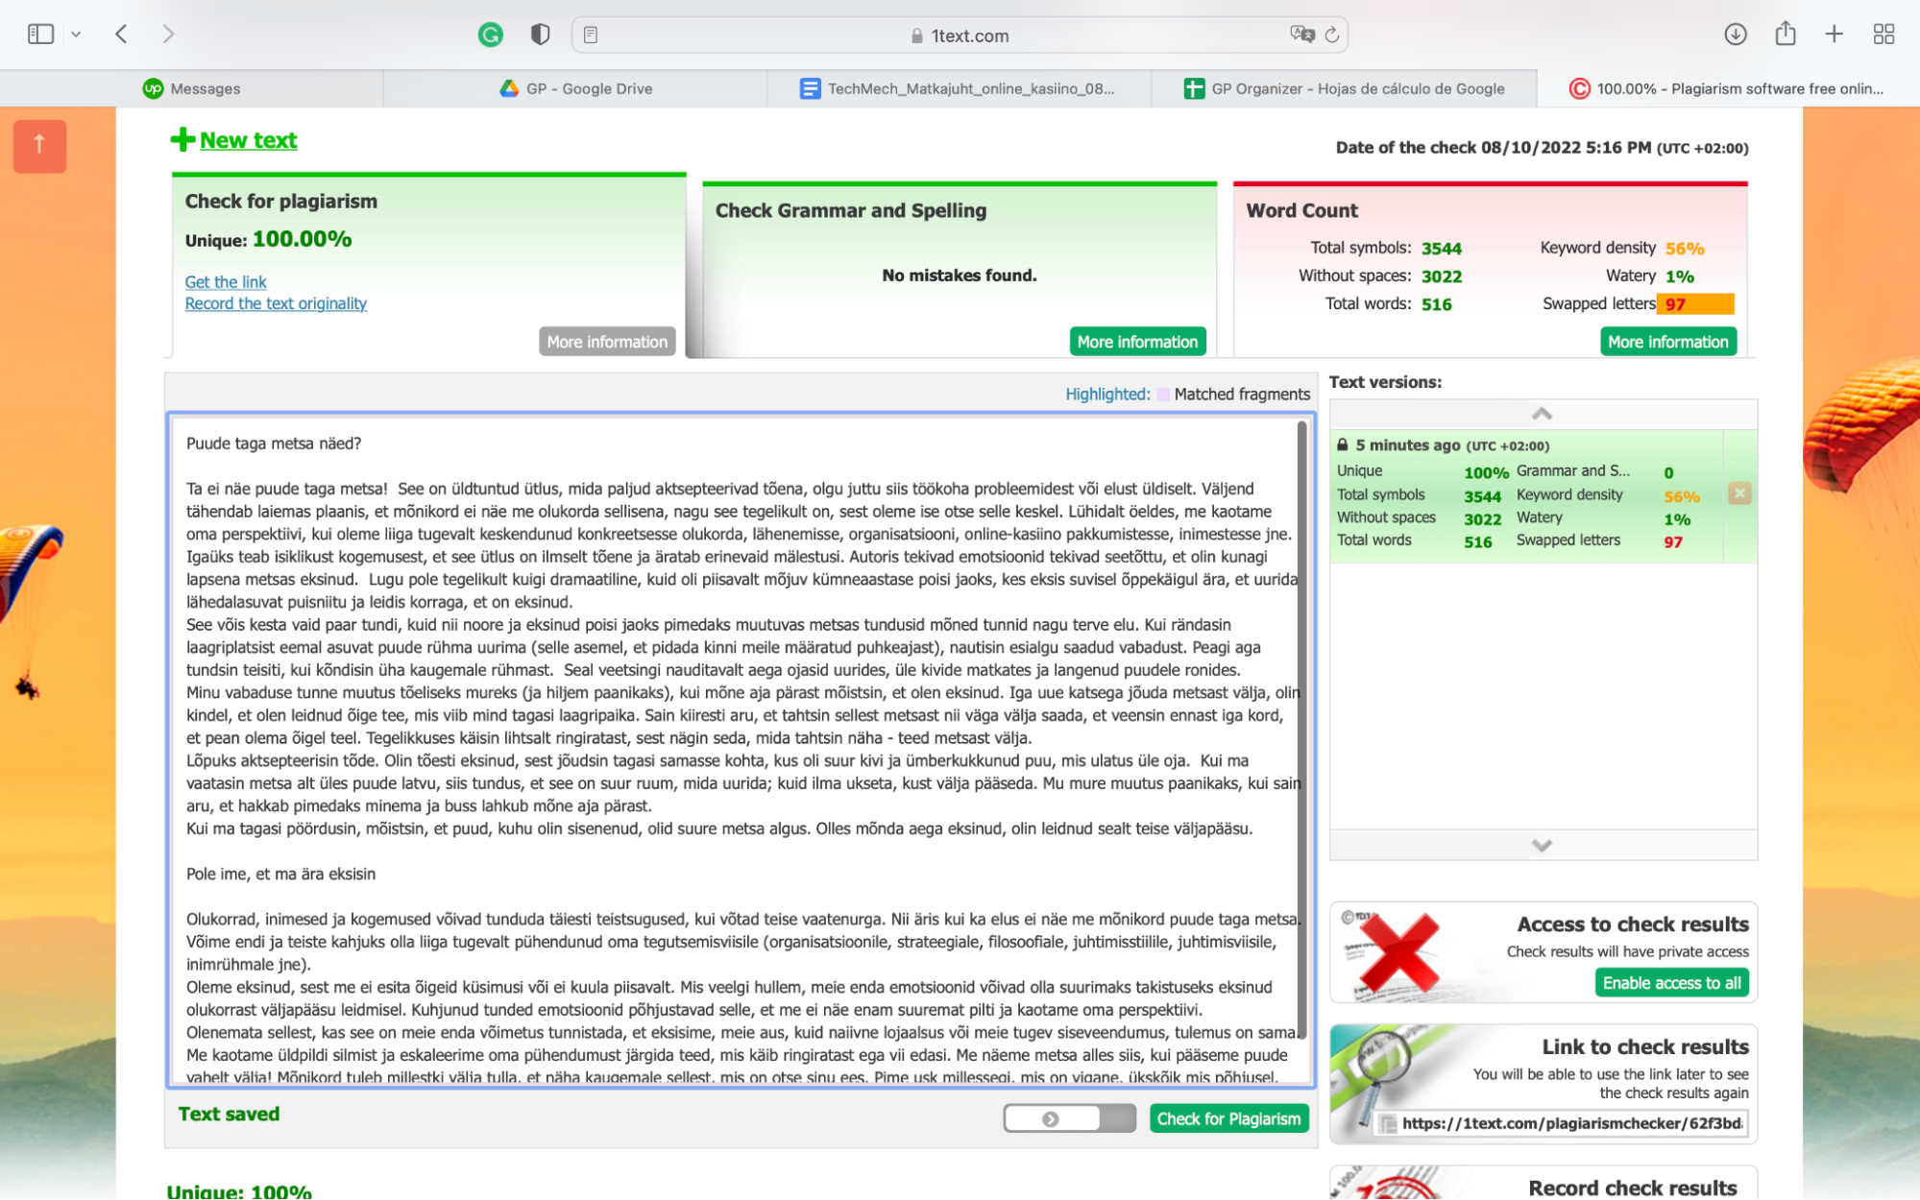Click More information under Check for plagiarism
Viewport: 1920px width, 1200px height.
point(607,342)
